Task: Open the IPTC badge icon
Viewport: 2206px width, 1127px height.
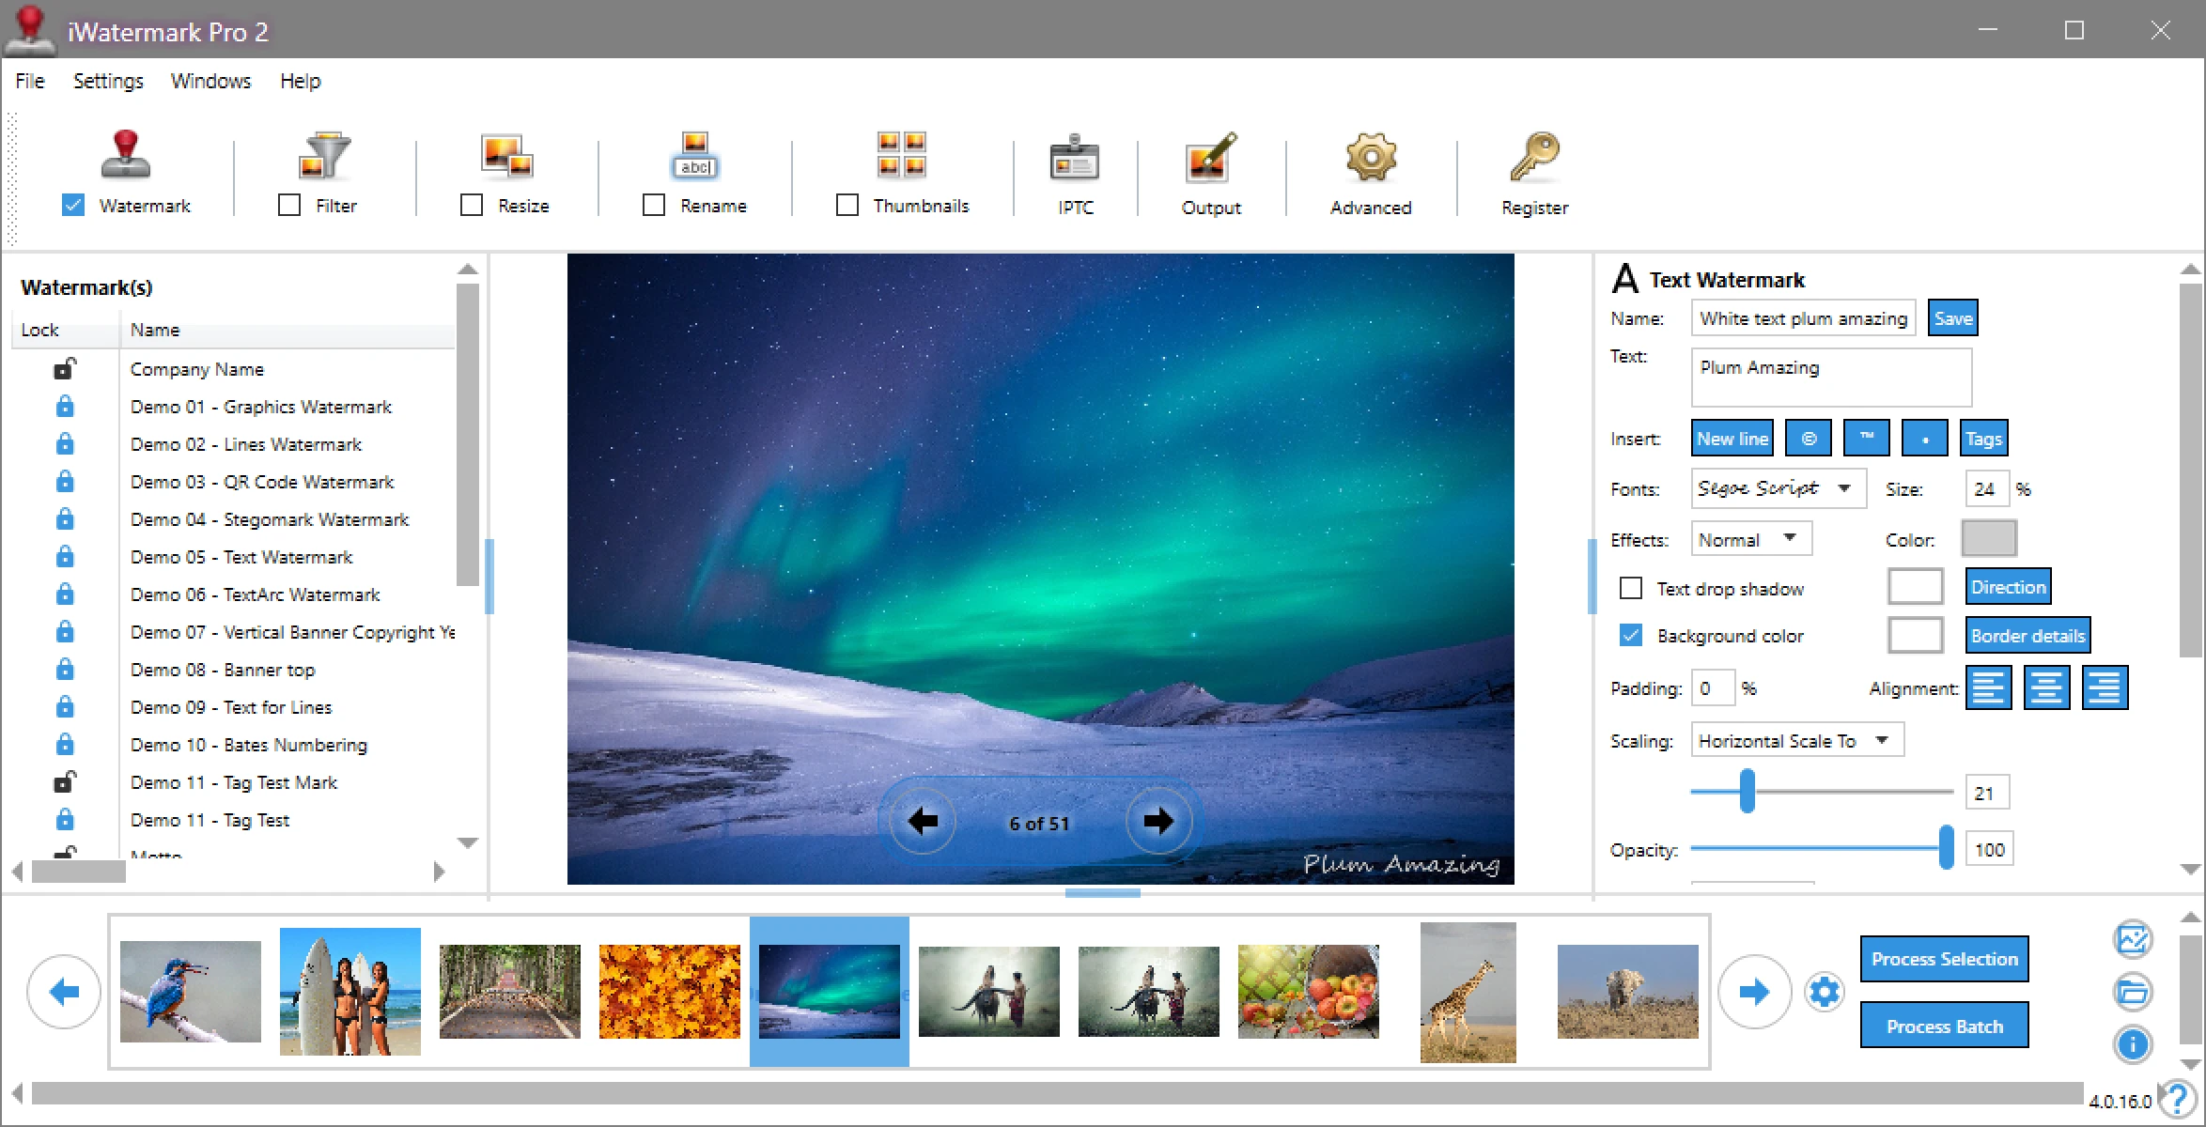Action: pos(1074,158)
